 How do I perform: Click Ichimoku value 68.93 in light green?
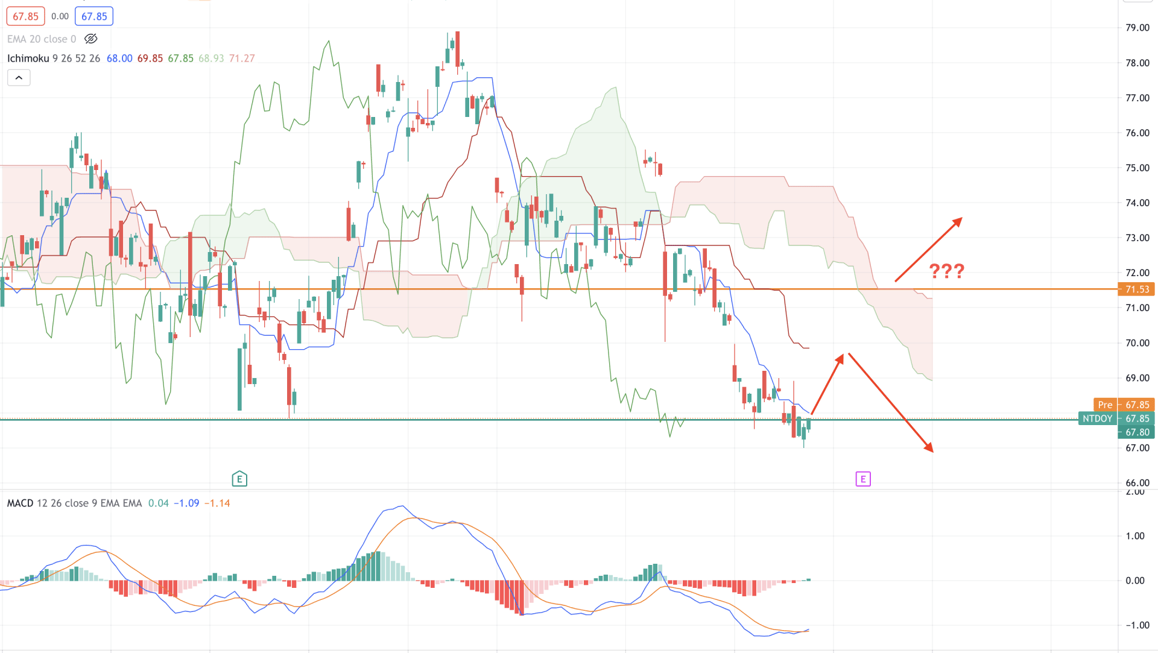[211, 58]
